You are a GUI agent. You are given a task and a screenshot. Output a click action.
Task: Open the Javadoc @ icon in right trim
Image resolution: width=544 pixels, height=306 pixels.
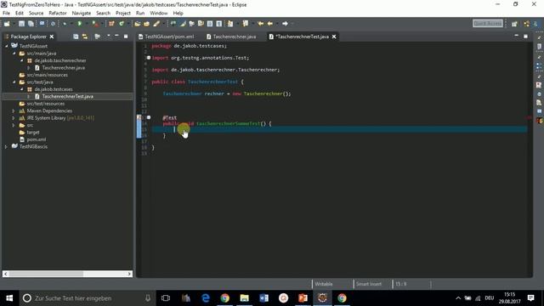(539, 94)
